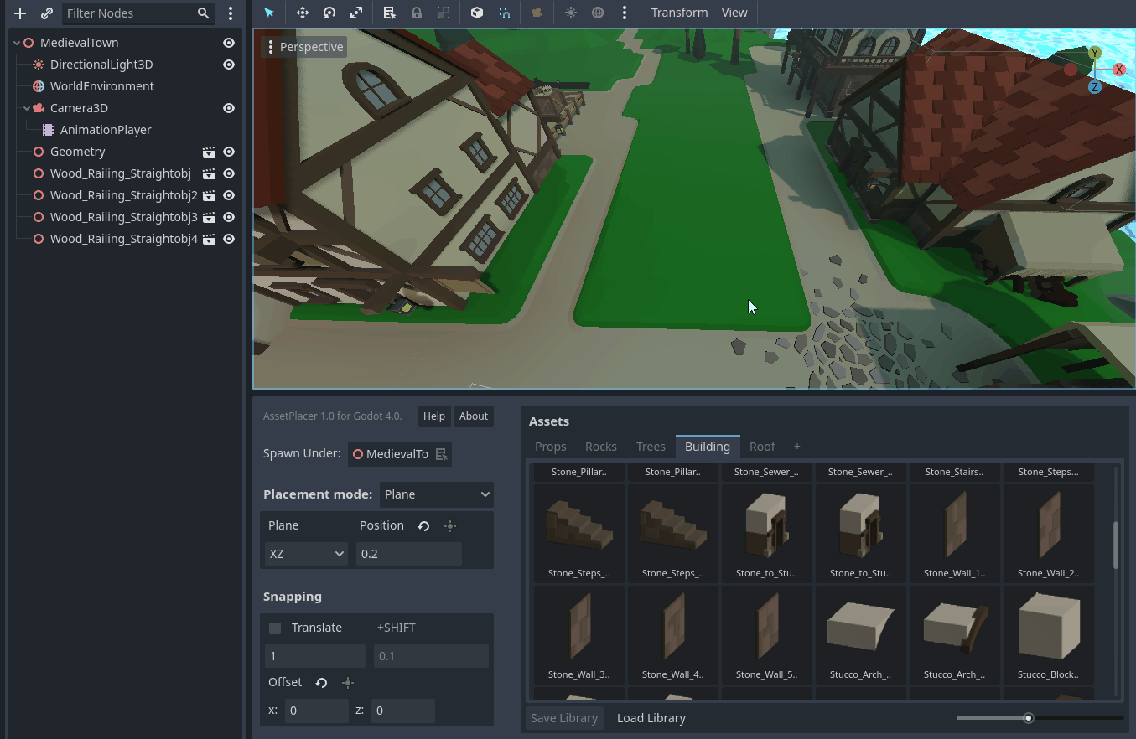Click the Save Library button

coord(564,718)
